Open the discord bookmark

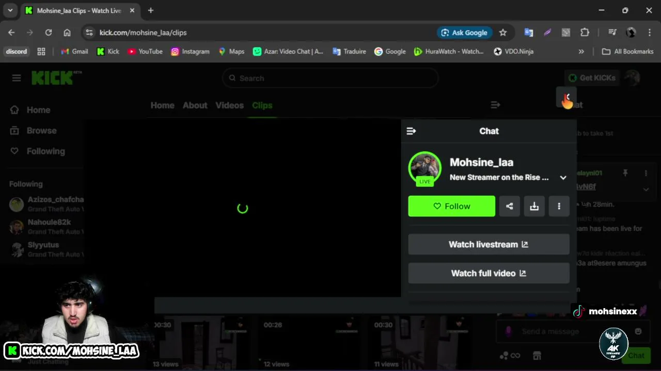[x=16, y=52]
